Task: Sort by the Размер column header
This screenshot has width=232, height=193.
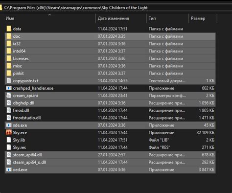Action: click(x=203, y=18)
